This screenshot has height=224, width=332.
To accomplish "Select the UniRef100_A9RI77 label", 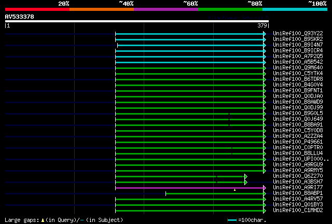I will (298, 188).
